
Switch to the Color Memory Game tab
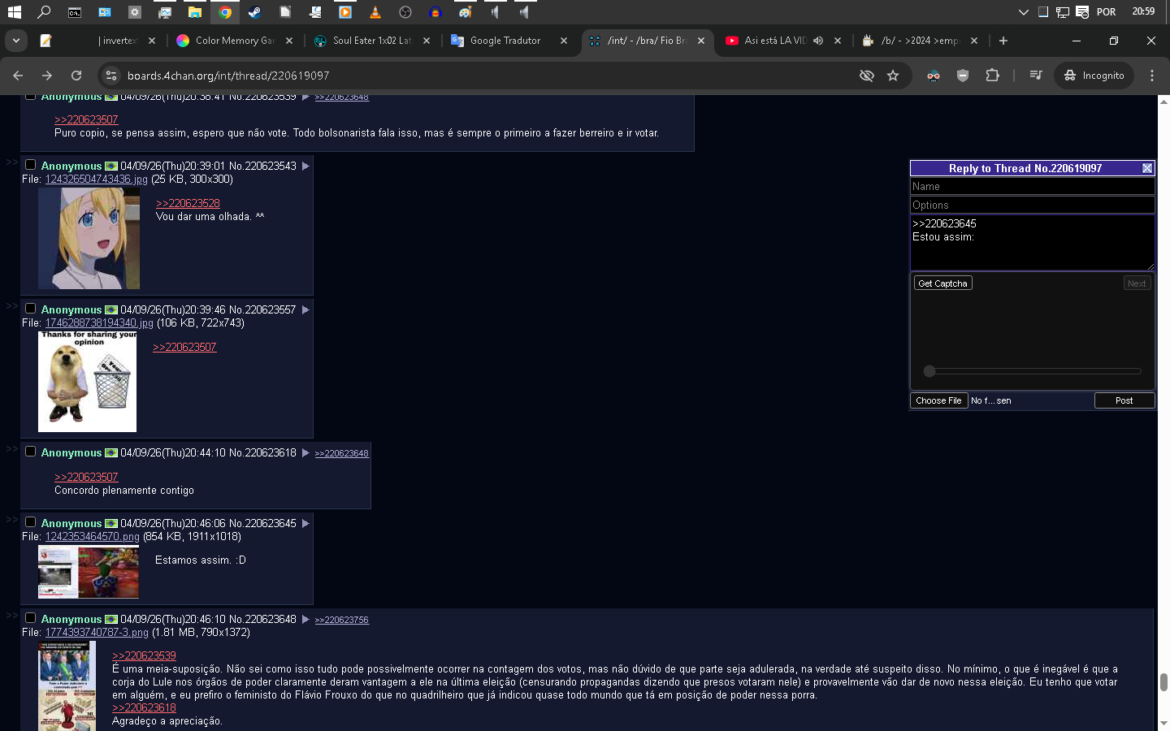[234, 41]
